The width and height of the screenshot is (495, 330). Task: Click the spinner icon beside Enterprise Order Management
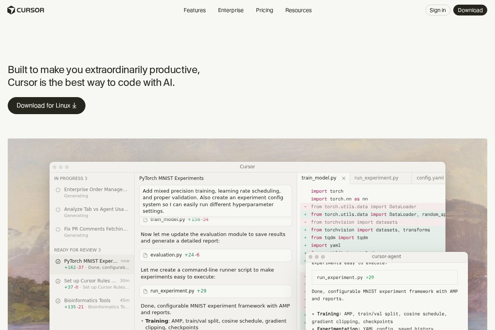[58, 190]
